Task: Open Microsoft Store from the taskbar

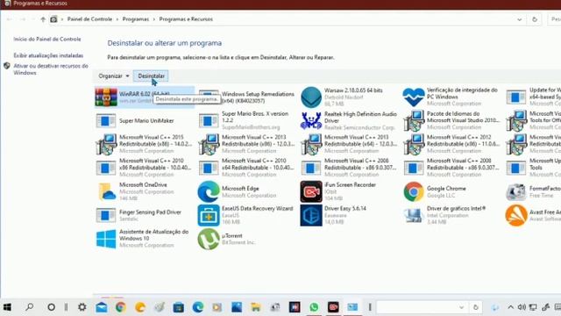Action: click(179, 307)
